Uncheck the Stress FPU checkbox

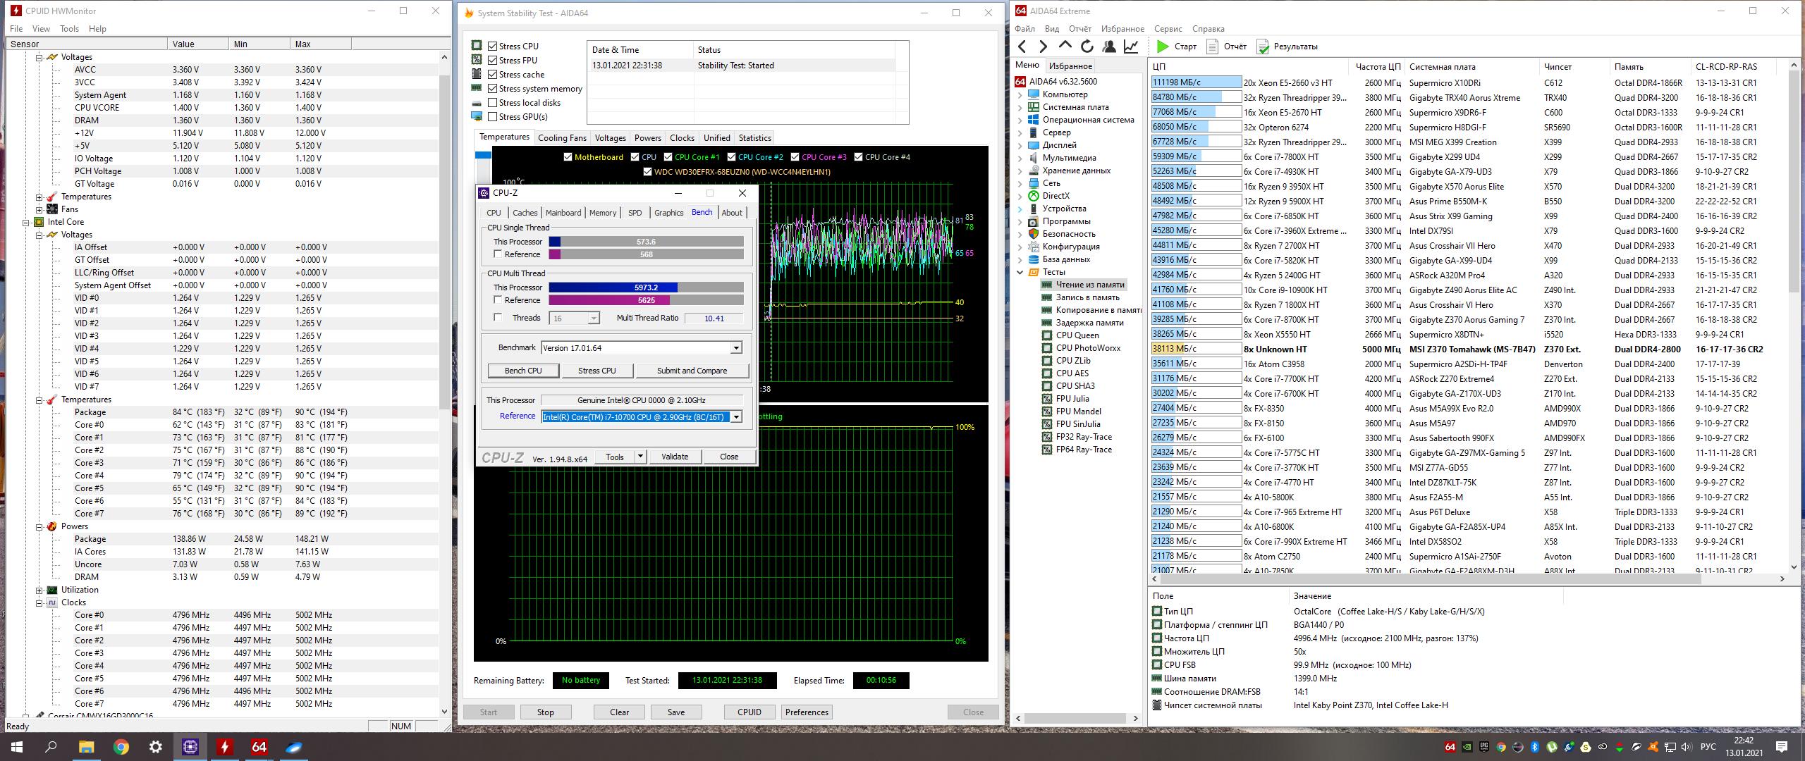pyautogui.click(x=493, y=61)
